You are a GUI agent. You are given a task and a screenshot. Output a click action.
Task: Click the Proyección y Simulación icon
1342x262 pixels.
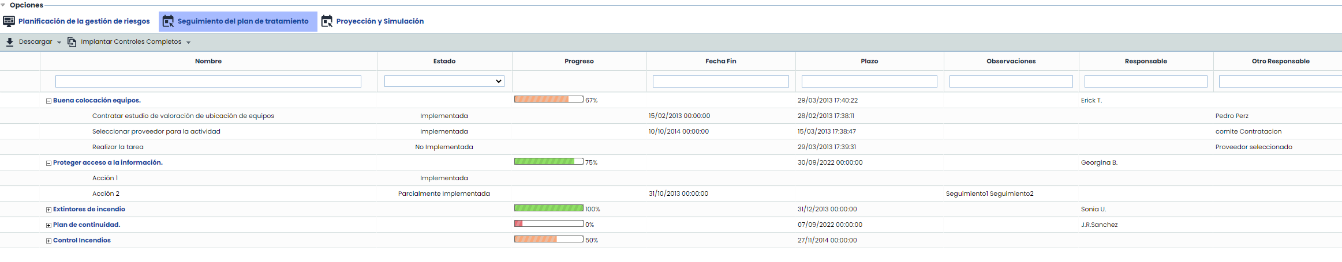[x=327, y=21]
